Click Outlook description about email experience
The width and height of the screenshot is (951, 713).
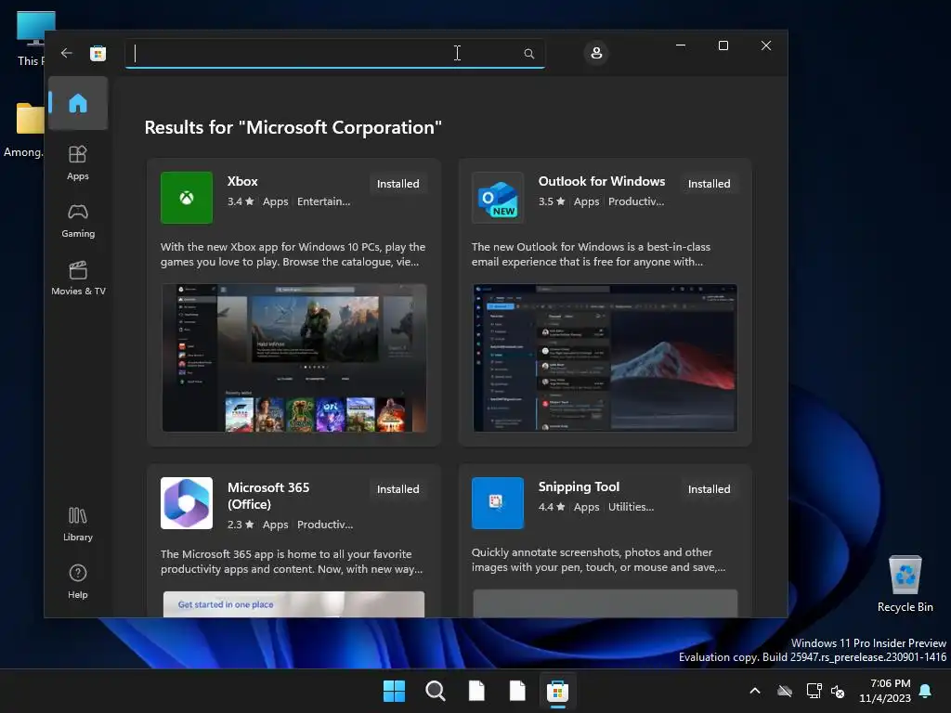pos(591,254)
